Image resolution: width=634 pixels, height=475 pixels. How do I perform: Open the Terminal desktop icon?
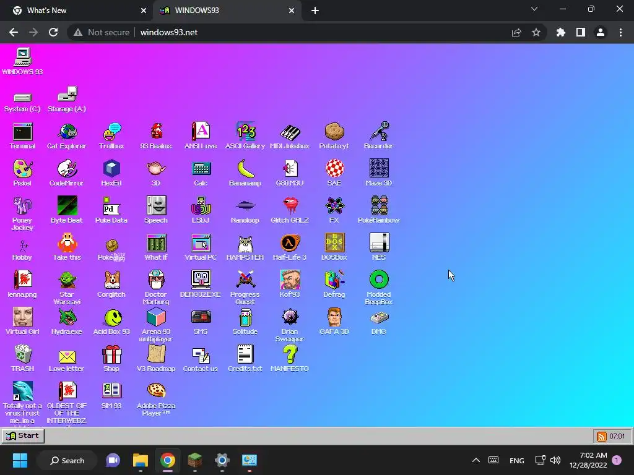click(x=22, y=136)
